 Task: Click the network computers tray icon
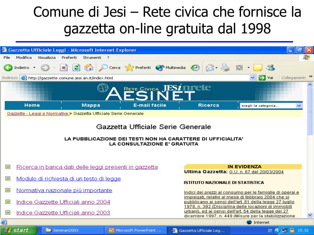(285, 230)
